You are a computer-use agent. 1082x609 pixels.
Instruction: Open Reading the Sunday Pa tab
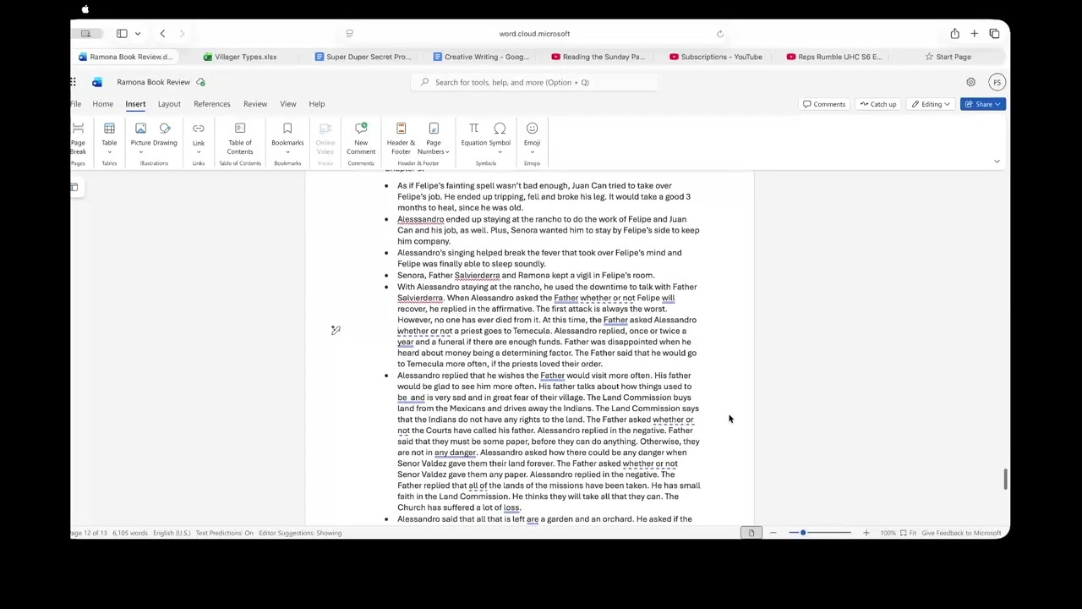coord(598,57)
